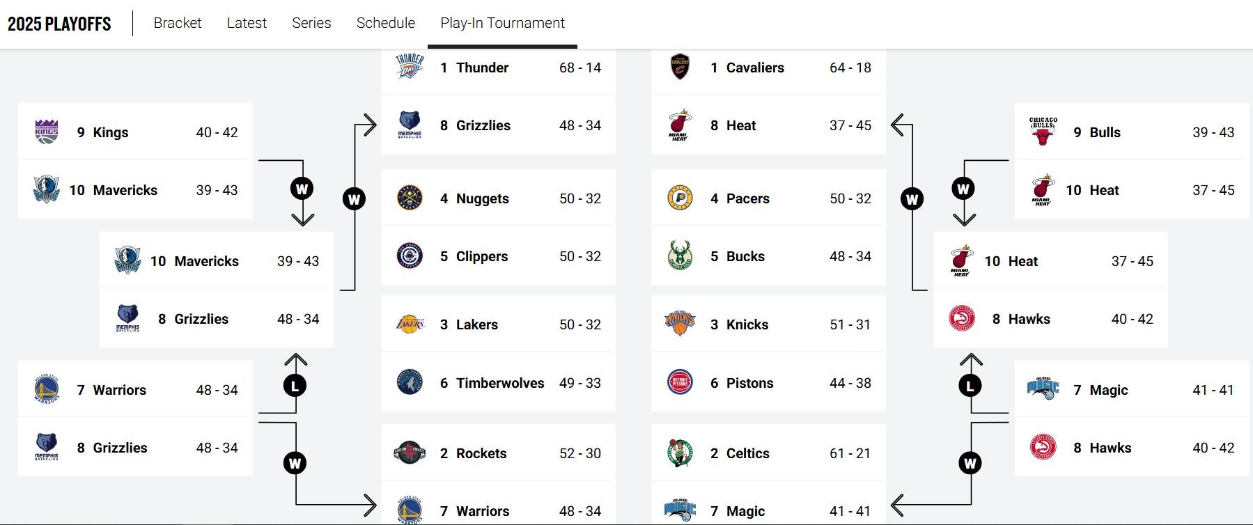This screenshot has height=525, width=1253.
Task: Click the W marker below Kings-Mavericks matchup
Action: (302, 189)
